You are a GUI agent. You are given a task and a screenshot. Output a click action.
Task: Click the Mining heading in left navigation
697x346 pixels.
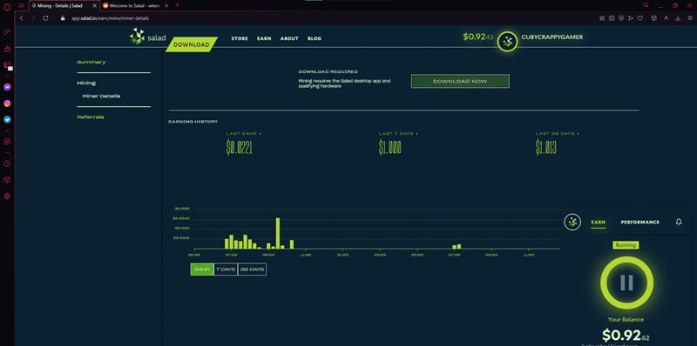tap(86, 83)
